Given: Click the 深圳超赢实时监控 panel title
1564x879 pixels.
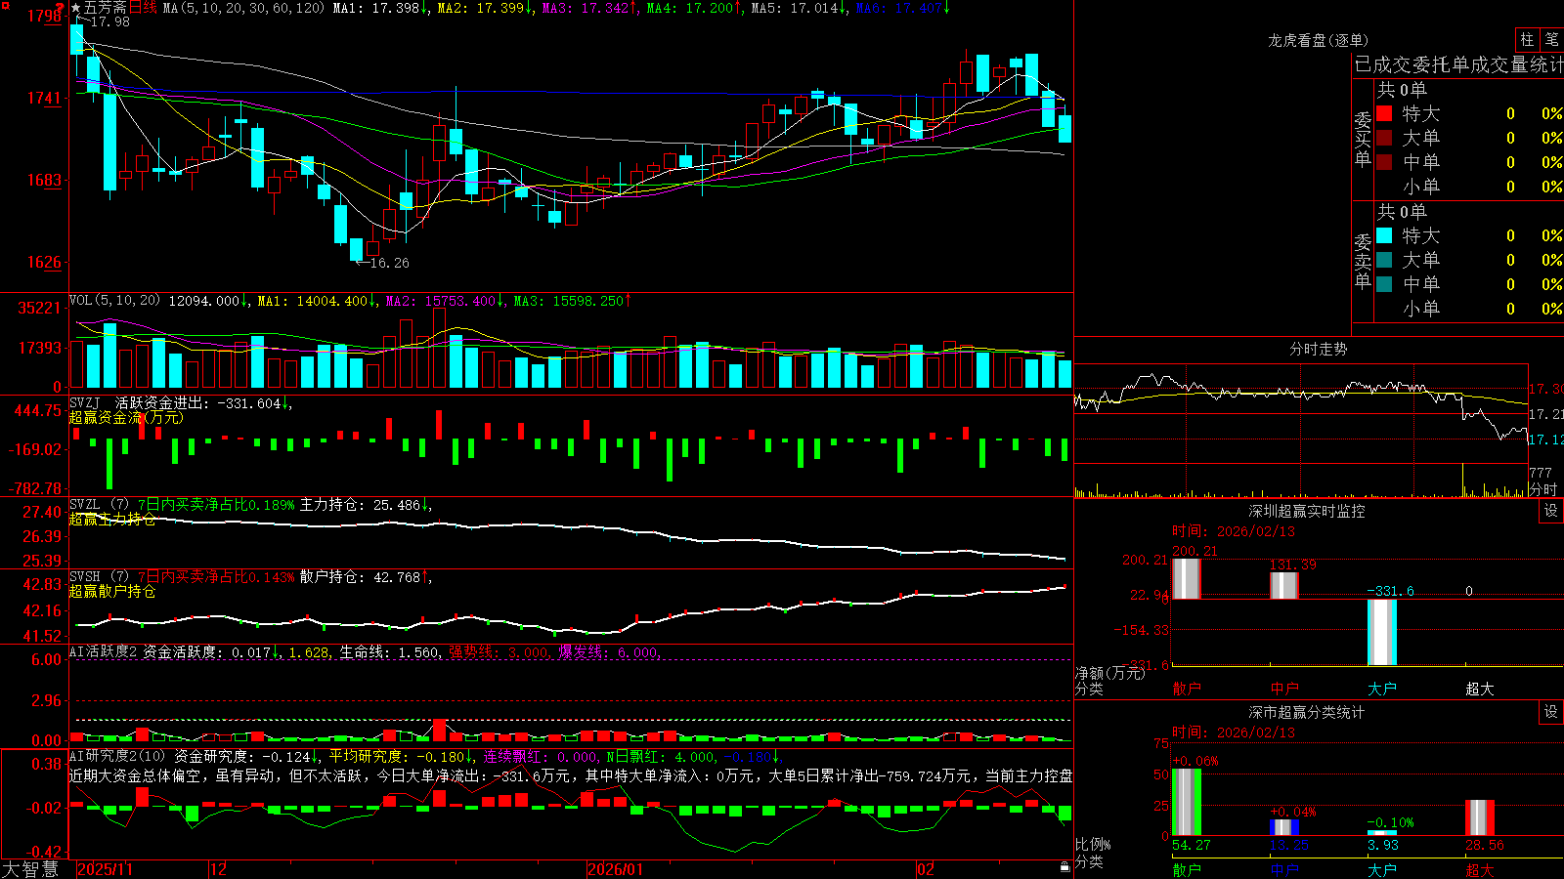Looking at the screenshot, I should [1306, 511].
